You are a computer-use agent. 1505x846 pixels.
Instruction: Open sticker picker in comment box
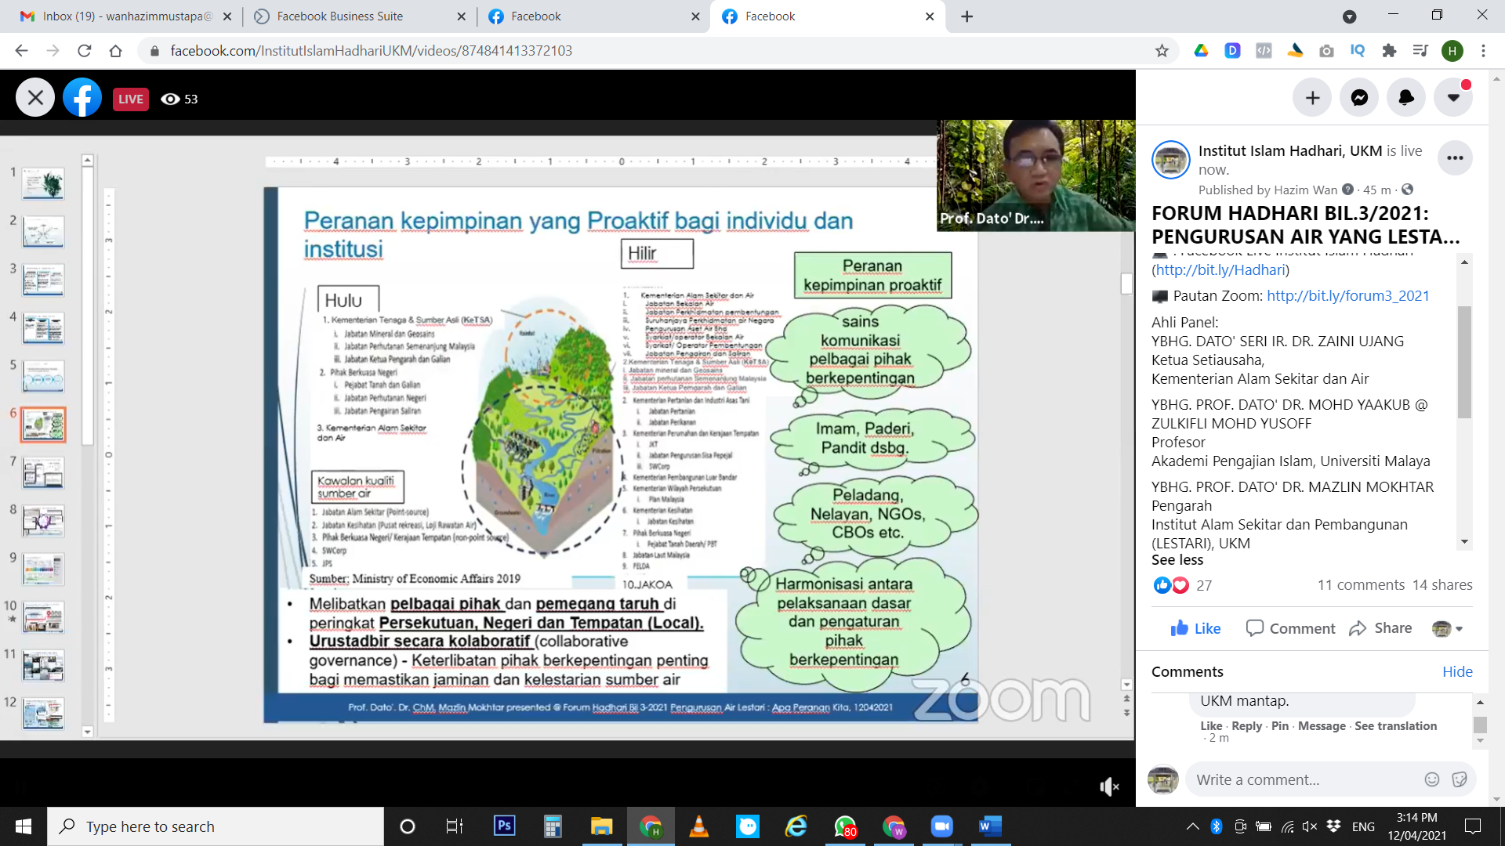(x=1459, y=779)
